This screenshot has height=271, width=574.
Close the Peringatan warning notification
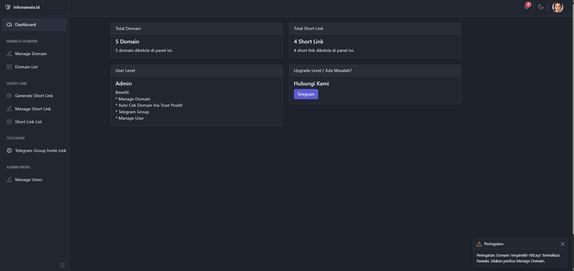pyautogui.click(x=562, y=244)
